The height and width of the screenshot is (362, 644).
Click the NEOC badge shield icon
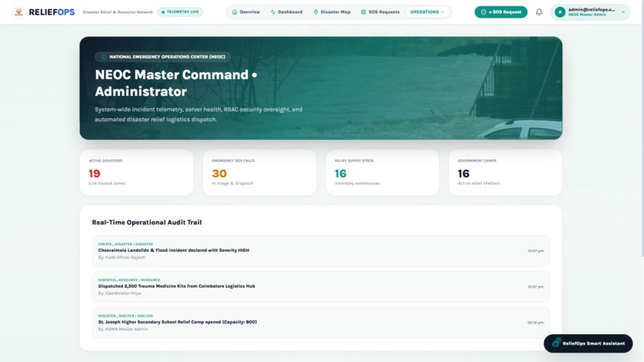(x=104, y=57)
